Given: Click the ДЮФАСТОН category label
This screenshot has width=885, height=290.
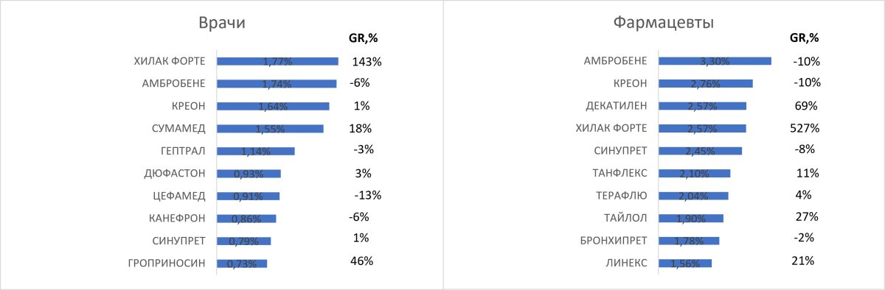Looking at the screenshot, I should (x=175, y=174).
